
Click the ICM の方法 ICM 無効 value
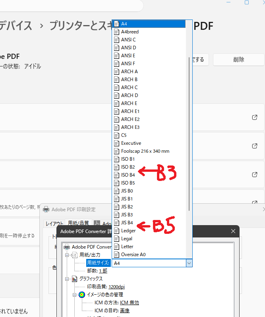click(x=129, y=303)
